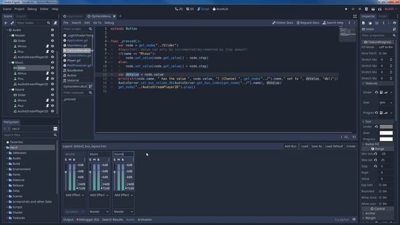
Task: Click Load Default button
Action: pyautogui.click(x=334, y=146)
